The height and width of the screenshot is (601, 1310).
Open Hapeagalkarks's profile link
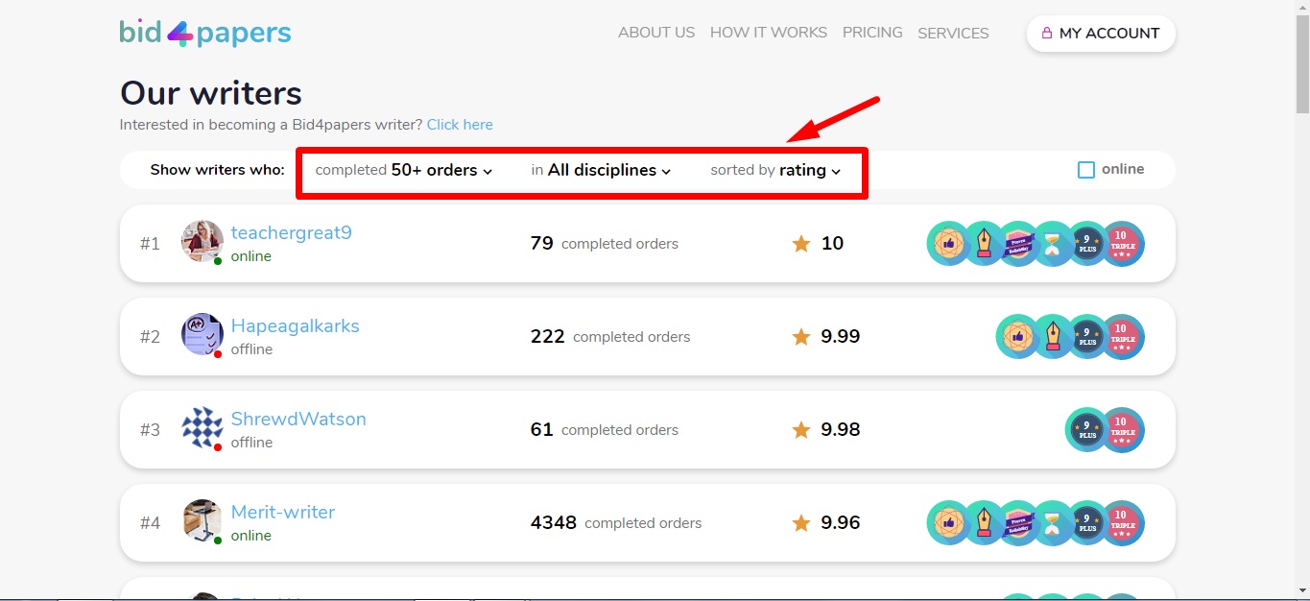point(296,326)
